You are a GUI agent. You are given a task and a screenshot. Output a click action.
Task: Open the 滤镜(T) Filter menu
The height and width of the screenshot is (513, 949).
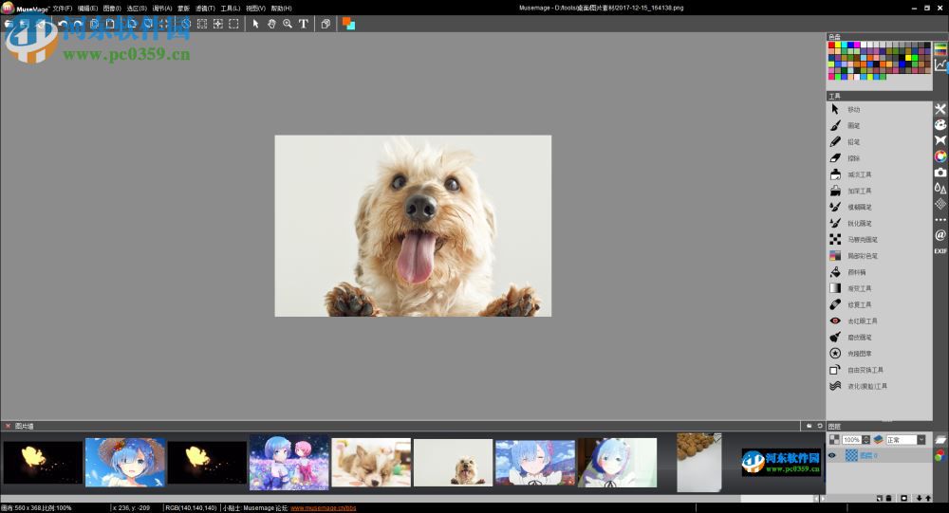(x=203, y=8)
